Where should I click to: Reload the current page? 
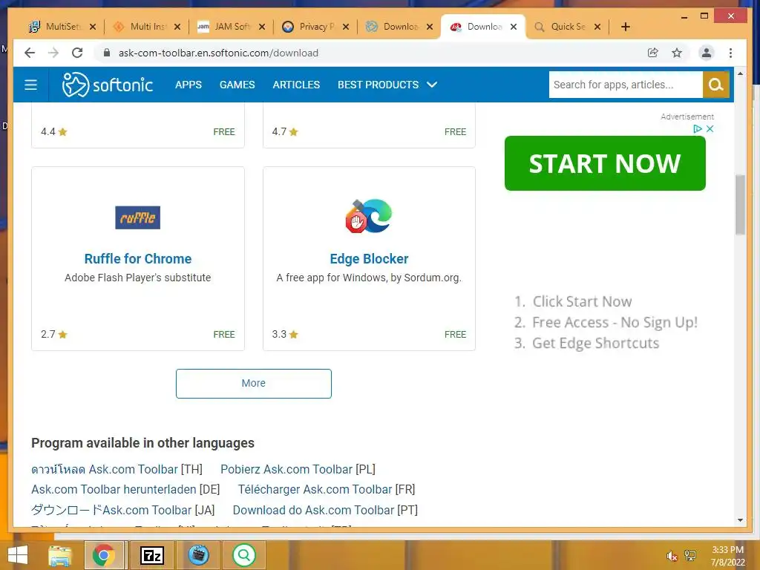click(x=77, y=53)
